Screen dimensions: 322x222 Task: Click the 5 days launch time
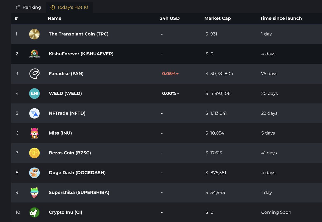[268, 133]
